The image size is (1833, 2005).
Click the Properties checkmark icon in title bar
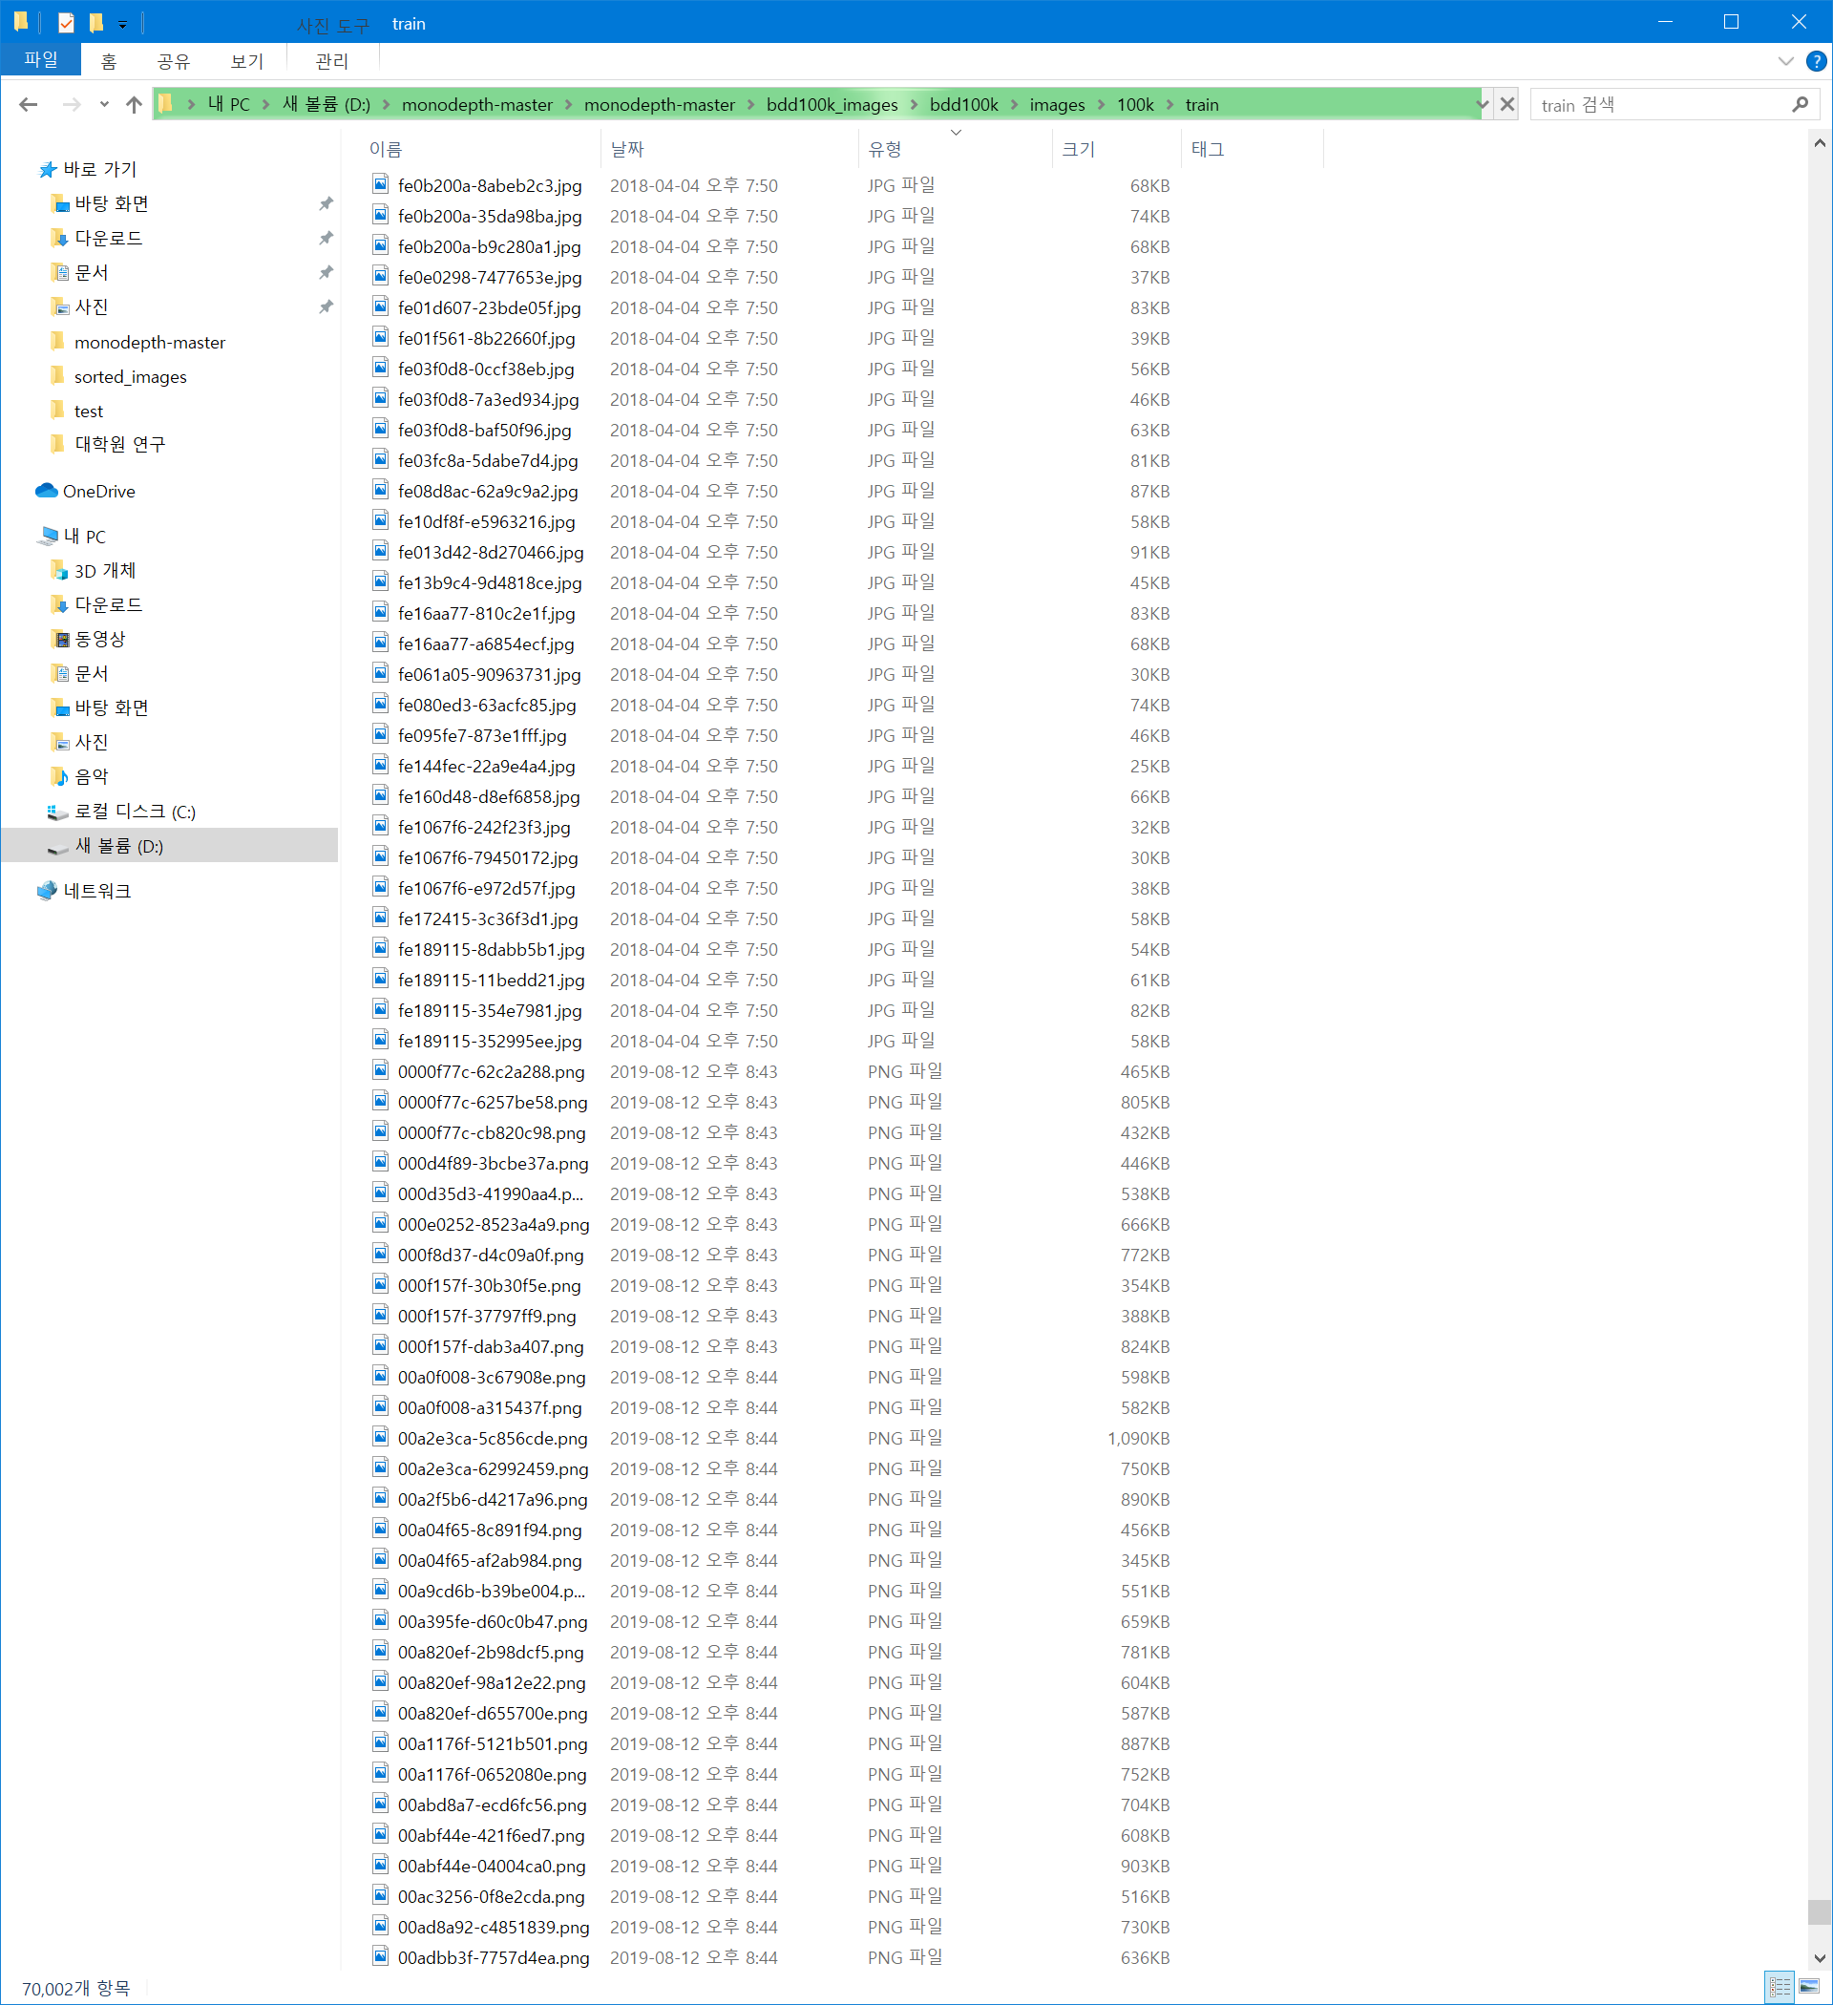[x=66, y=23]
